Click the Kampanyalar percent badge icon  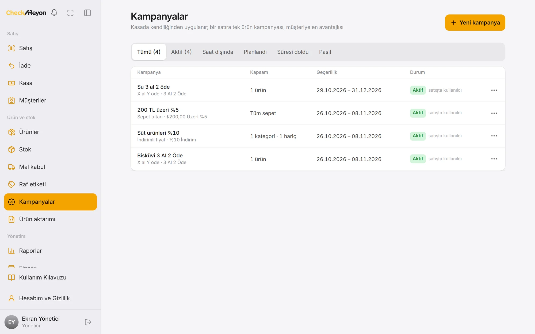click(x=12, y=202)
